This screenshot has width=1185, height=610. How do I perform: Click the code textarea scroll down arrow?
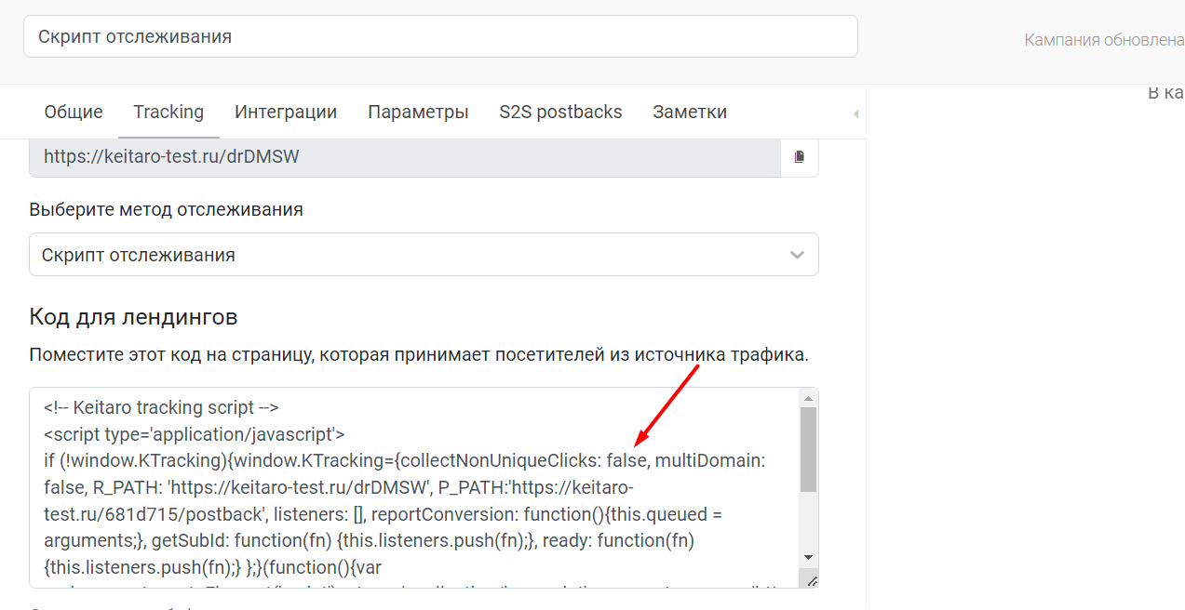[x=808, y=557]
